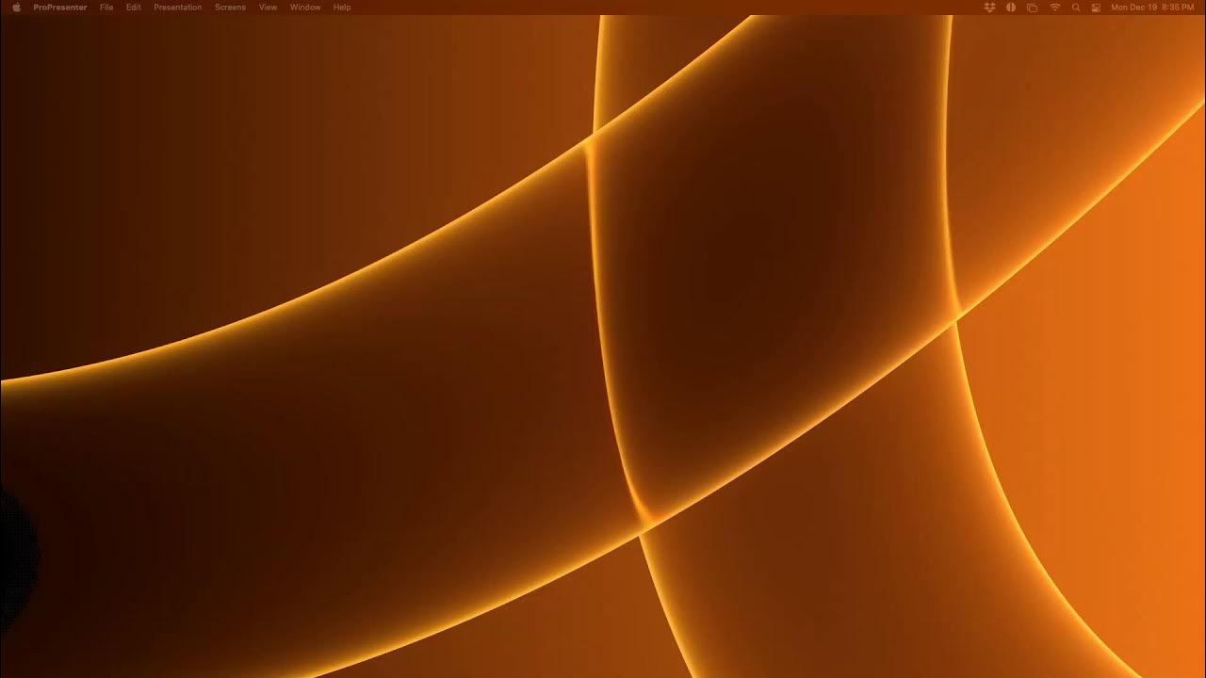This screenshot has width=1206, height=678.
Task: Open the Edit menu
Action: coord(134,8)
